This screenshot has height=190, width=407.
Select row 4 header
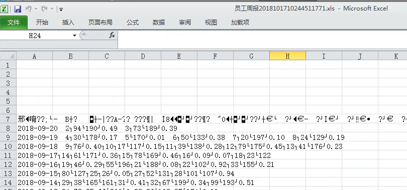[8, 92]
